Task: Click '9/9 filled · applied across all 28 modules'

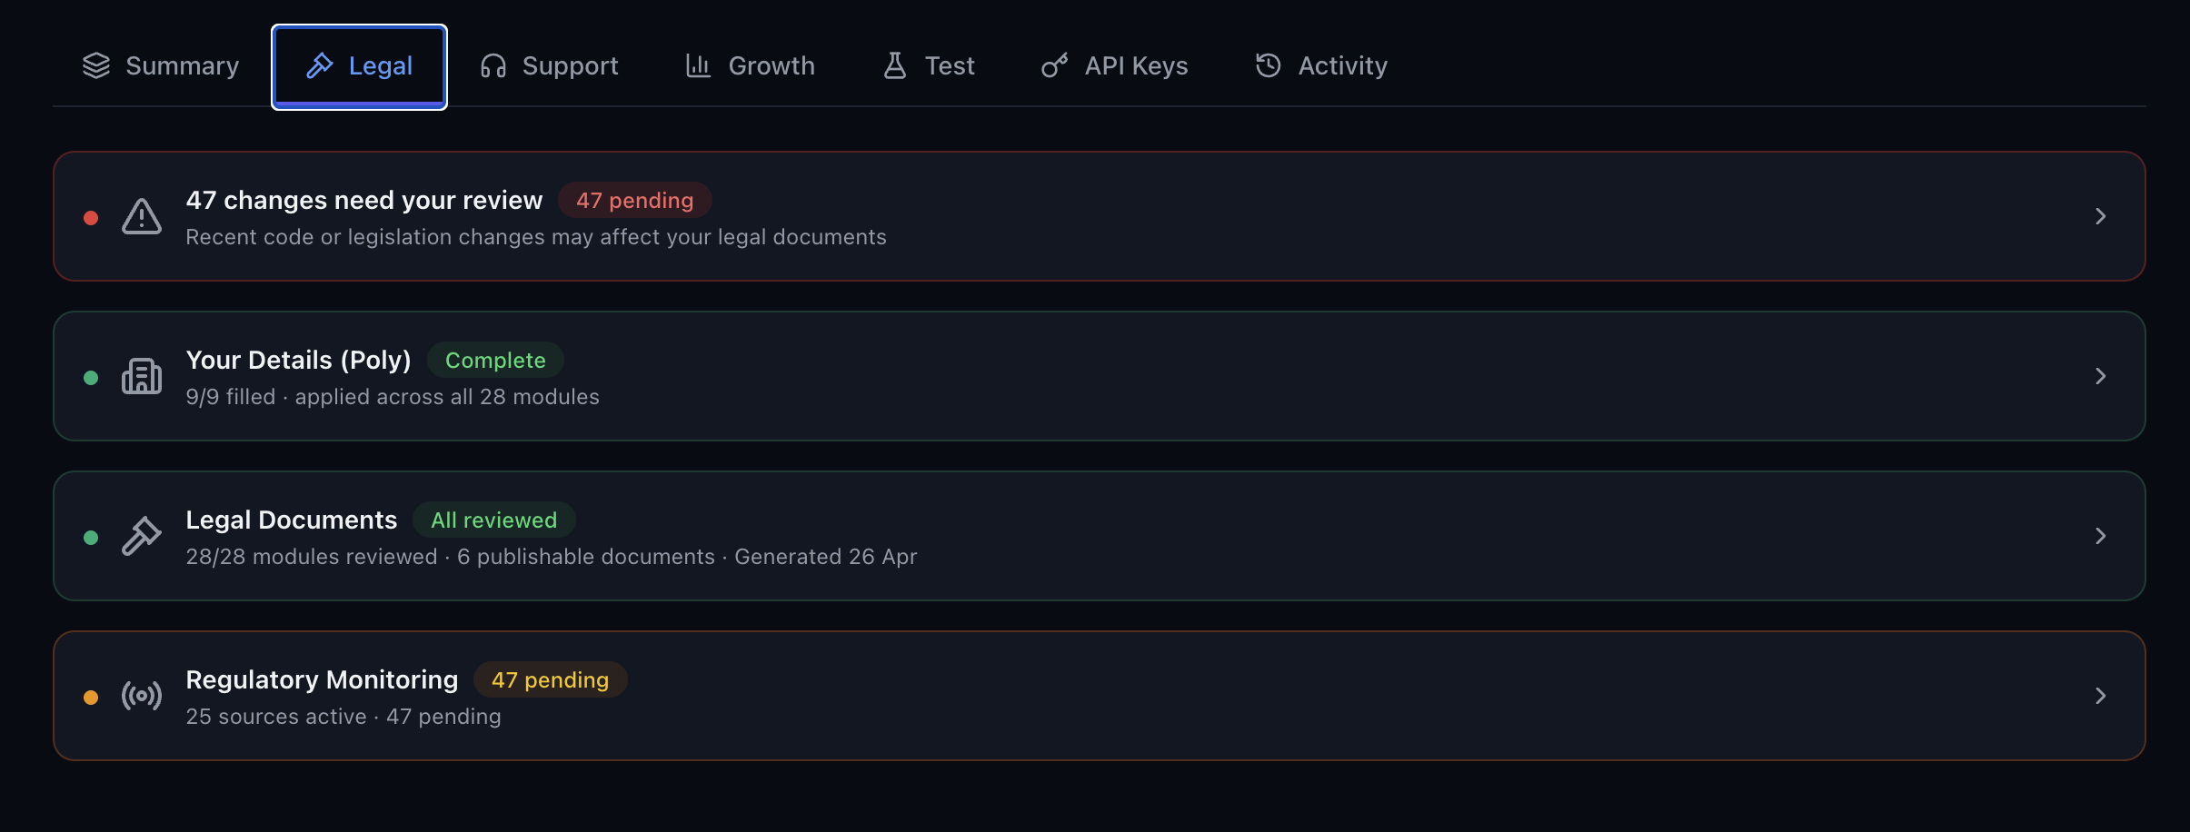Action: coord(393,397)
